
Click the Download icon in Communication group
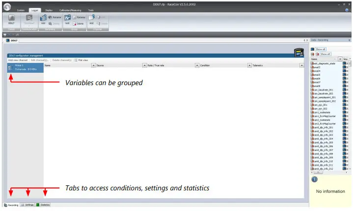tap(29, 18)
